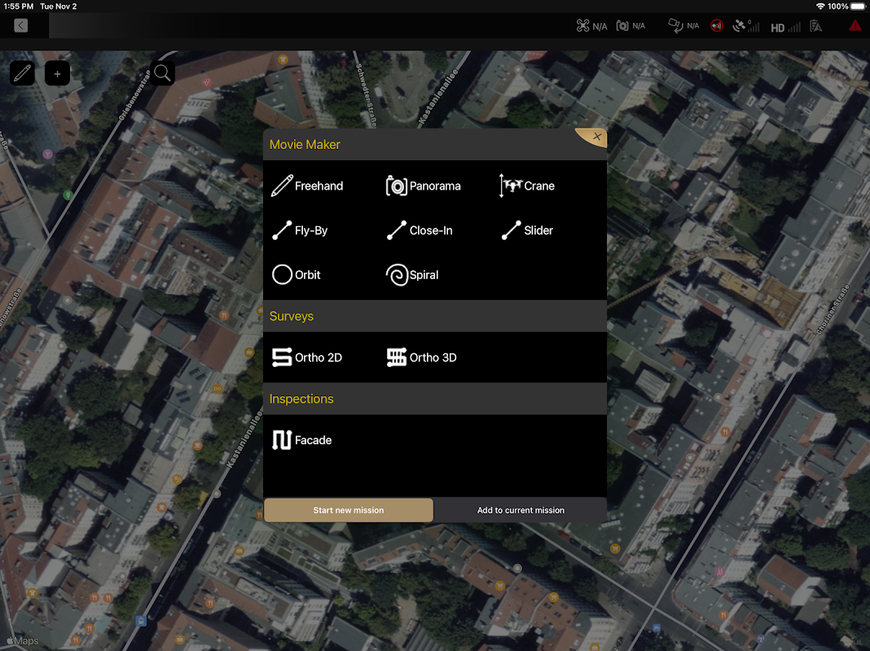Tap the Movie Maker section header

435,145
